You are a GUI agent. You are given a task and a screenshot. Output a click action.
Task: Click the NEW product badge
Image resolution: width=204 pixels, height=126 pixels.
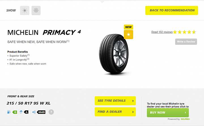click(128, 27)
